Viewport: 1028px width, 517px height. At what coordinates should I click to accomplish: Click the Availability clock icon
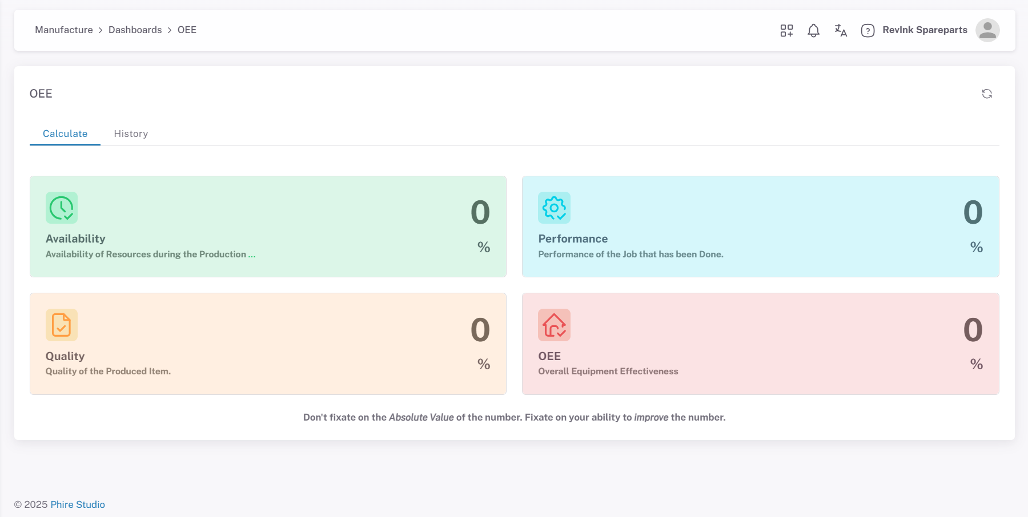(x=62, y=208)
